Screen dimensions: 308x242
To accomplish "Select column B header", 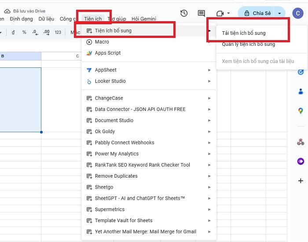I will 20,56.
